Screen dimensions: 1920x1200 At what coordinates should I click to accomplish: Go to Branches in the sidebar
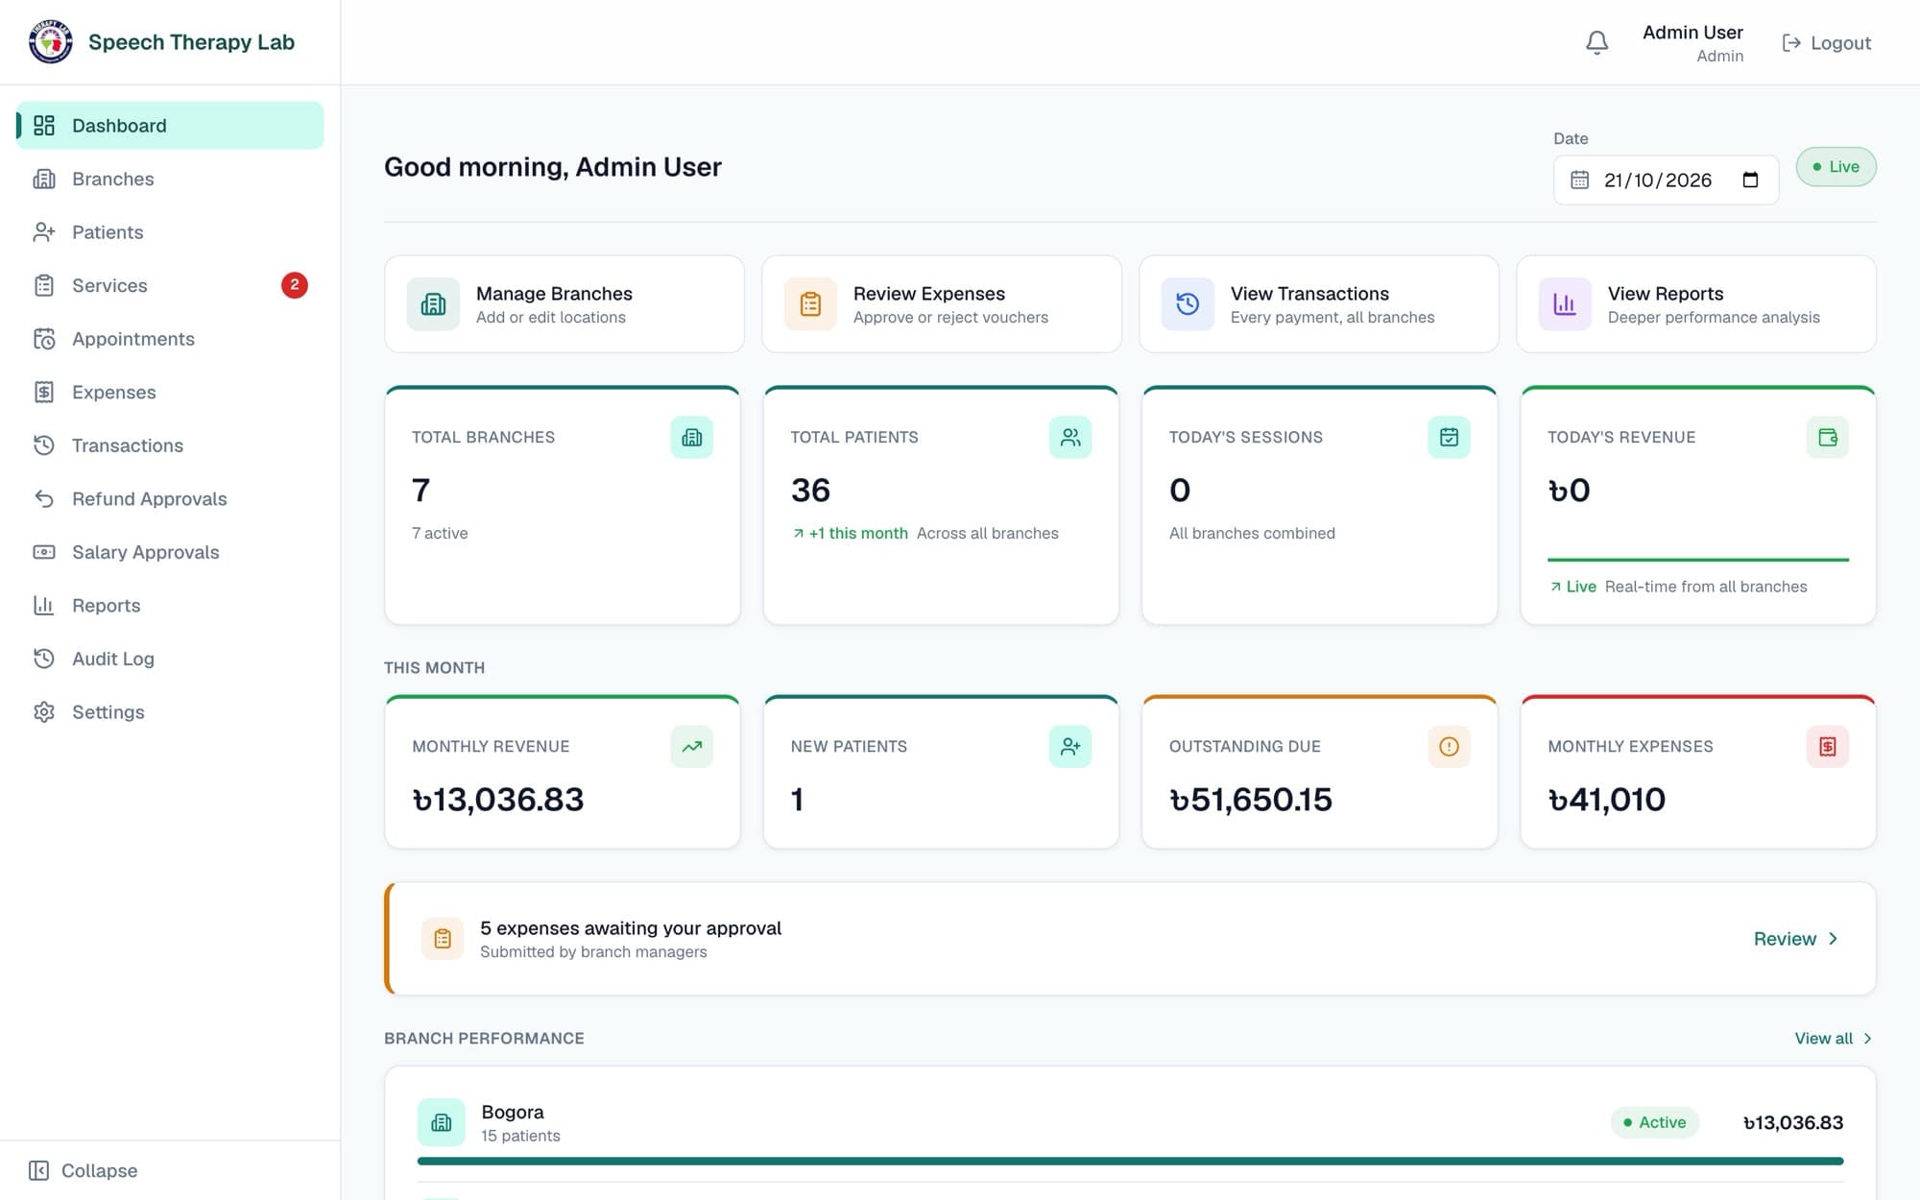coord(170,180)
